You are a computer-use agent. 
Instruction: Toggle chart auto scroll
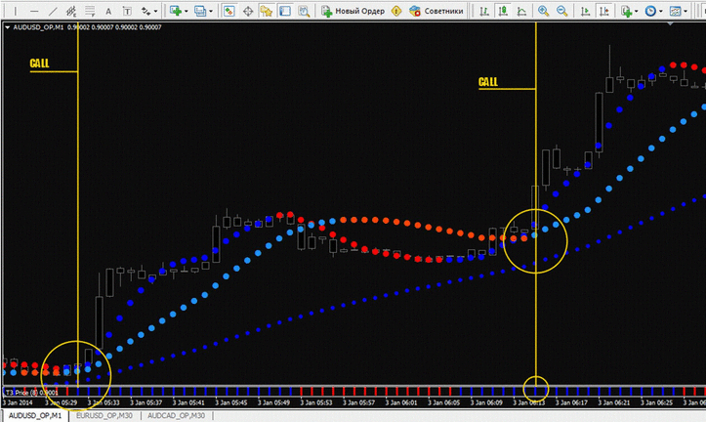tap(585, 11)
